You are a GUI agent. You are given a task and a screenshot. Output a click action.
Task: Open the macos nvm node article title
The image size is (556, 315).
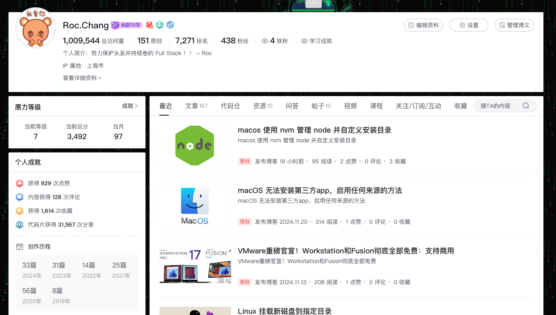[x=314, y=130]
